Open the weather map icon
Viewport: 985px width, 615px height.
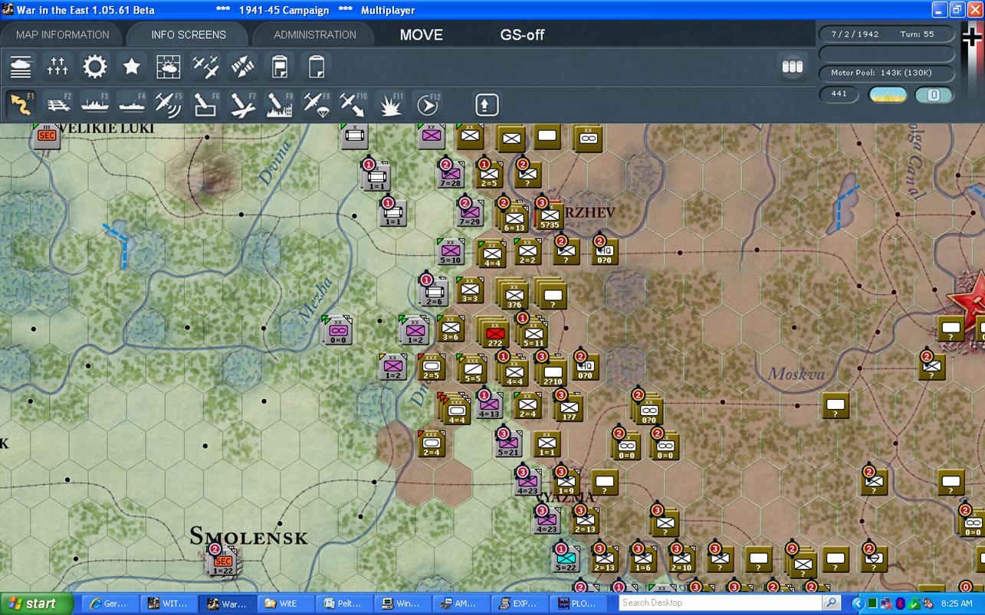coord(168,67)
